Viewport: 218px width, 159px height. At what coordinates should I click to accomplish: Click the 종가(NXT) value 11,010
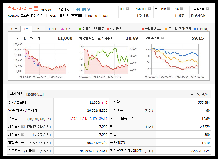[x=205, y=143]
